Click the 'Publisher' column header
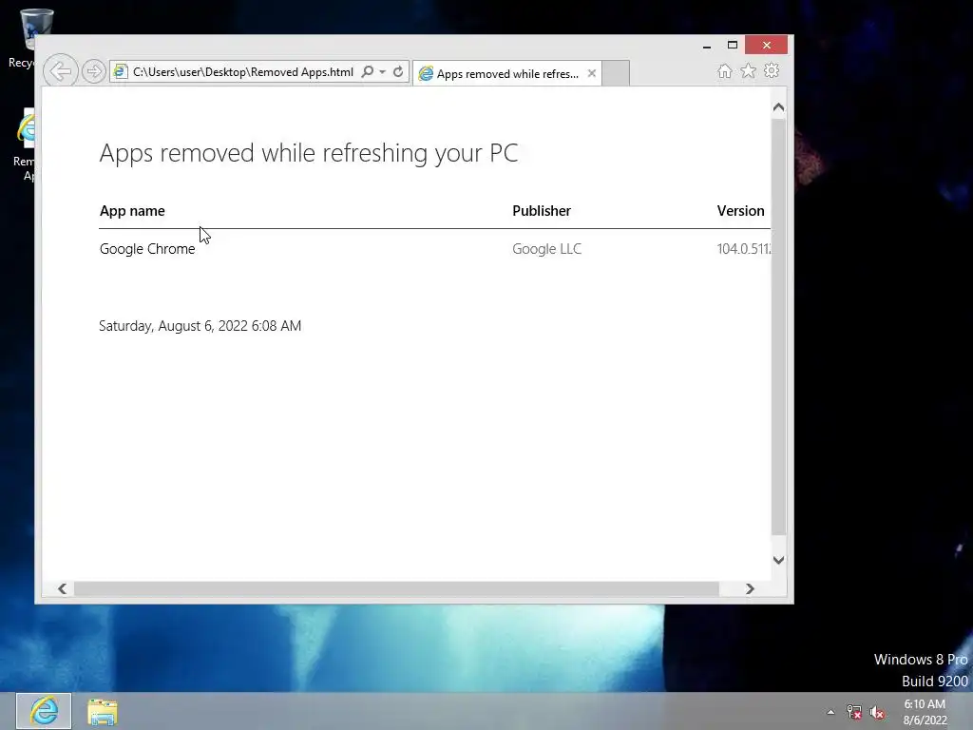Image resolution: width=973 pixels, height=730 pixels. pos(541,211)
